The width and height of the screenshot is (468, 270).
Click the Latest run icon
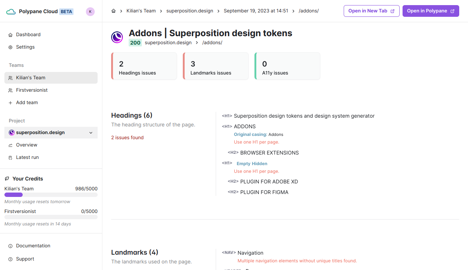tap(10, 157)
